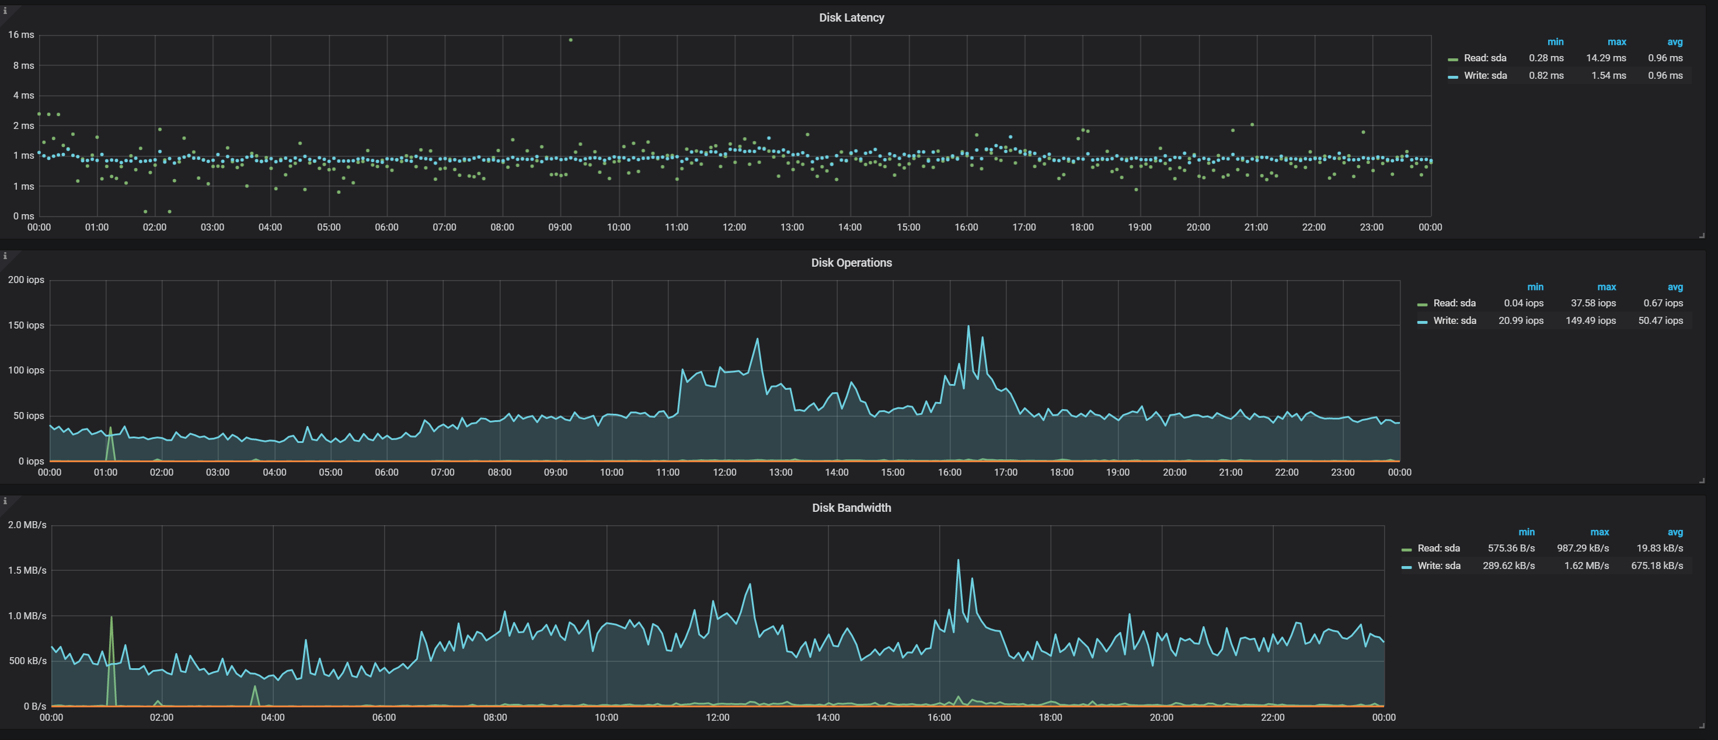Click blue swatch of Write: sda in Disk Operations
Viewport: 1718px width, 740px height.
[x=1422, y=322]
